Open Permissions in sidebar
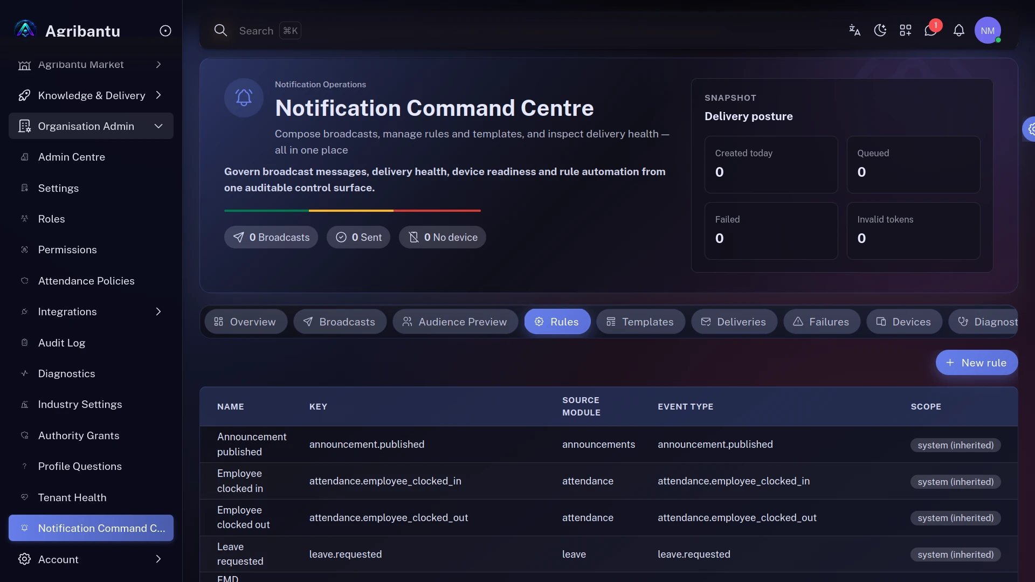Viewport: 1035px width, 582px height. pyautogui.click(x=91, y=250)
